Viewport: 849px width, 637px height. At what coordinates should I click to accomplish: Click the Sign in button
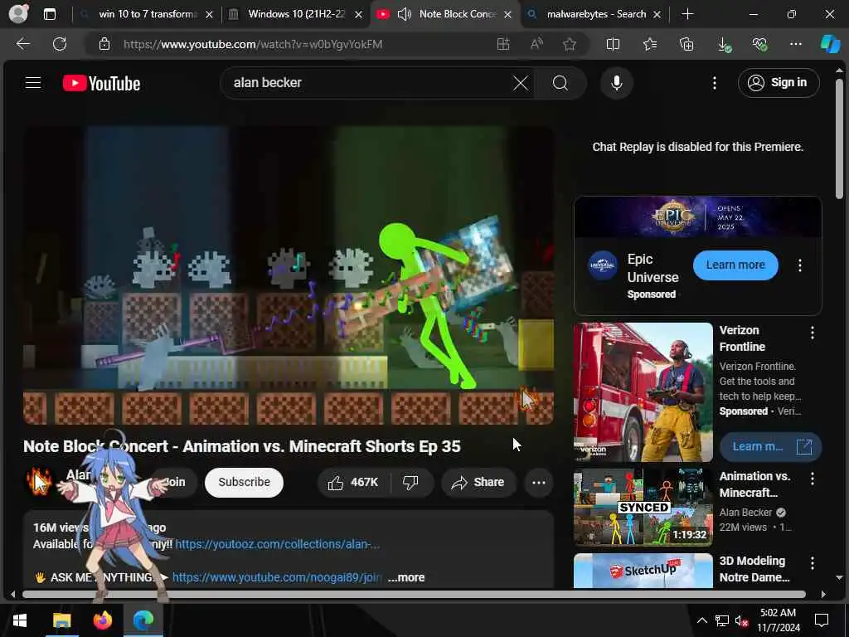[778, 83]
